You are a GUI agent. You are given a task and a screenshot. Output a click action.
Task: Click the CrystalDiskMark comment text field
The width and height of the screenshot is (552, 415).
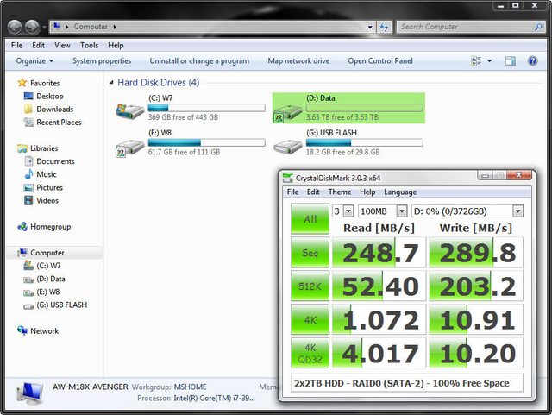pyautogui.click(x=406, y=383)
